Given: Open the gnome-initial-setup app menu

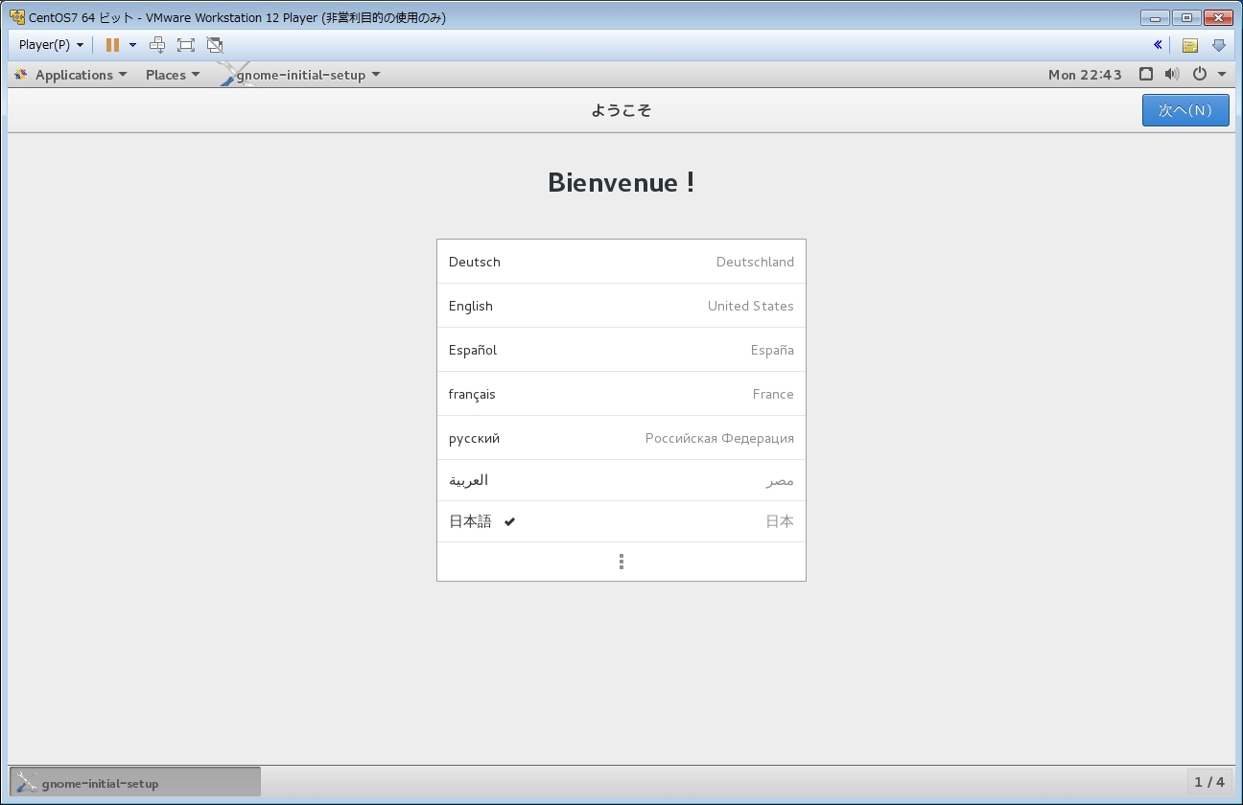Looking at the screenshot, I should tap(307, 75).
